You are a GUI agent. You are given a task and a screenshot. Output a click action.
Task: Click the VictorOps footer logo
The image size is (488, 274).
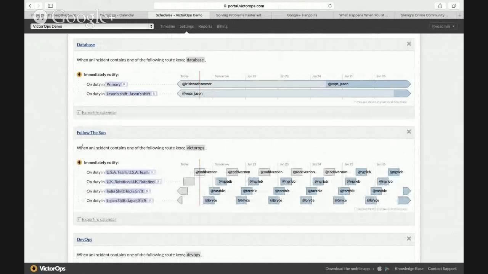(x=48, y=268)
